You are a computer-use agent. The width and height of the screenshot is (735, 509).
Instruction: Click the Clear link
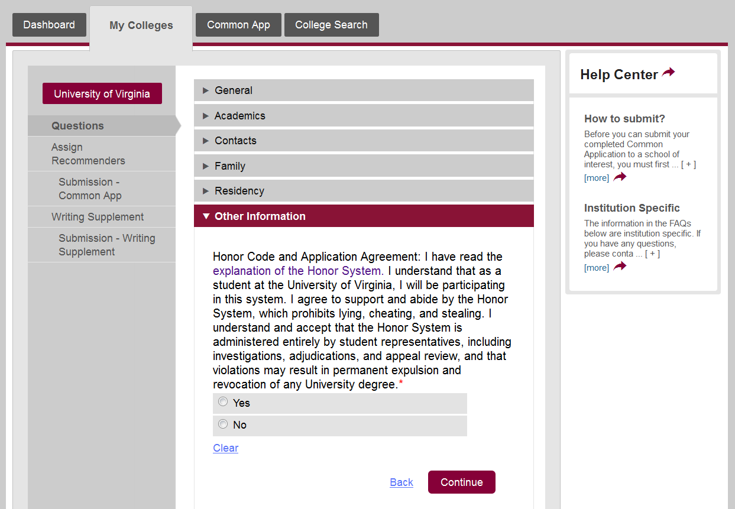tap(226, 448)
